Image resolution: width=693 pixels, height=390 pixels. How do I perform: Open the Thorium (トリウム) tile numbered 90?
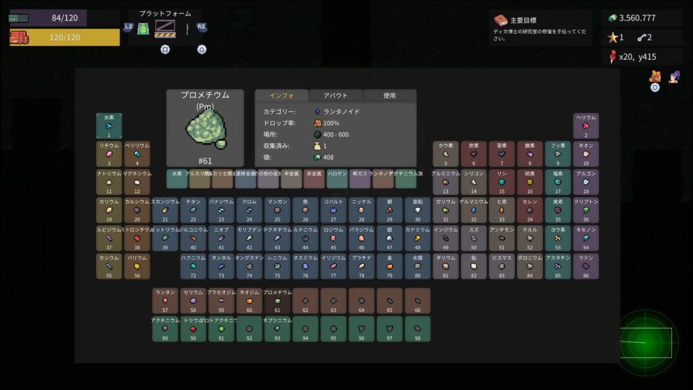193,328
